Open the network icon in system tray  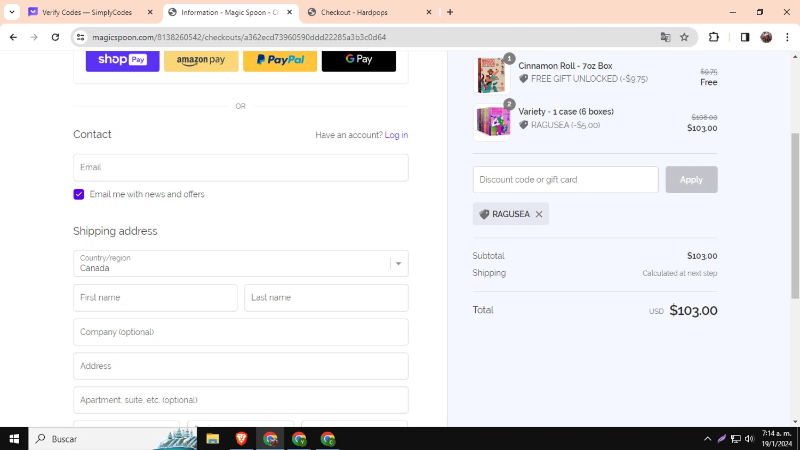(x=736, y=439)
